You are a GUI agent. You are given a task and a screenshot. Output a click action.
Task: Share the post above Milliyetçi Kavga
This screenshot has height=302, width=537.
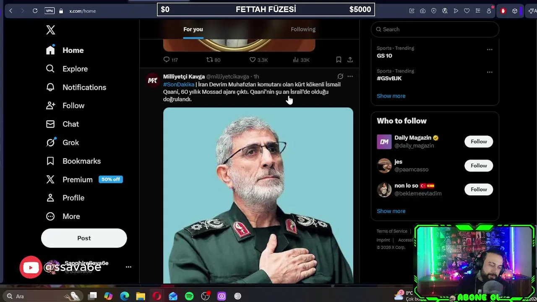350,60
